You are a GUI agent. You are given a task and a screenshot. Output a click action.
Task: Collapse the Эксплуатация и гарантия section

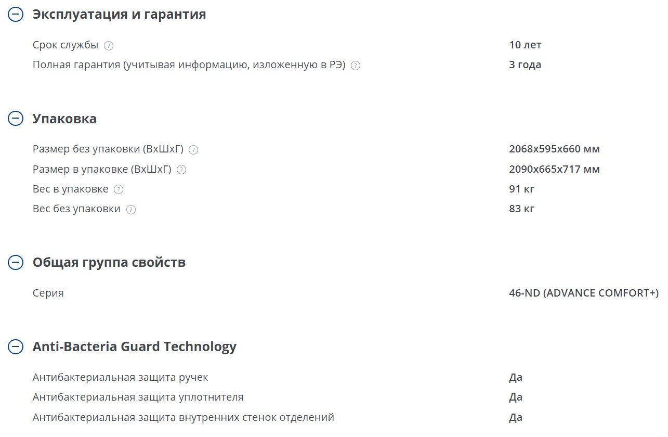(16, 14)
